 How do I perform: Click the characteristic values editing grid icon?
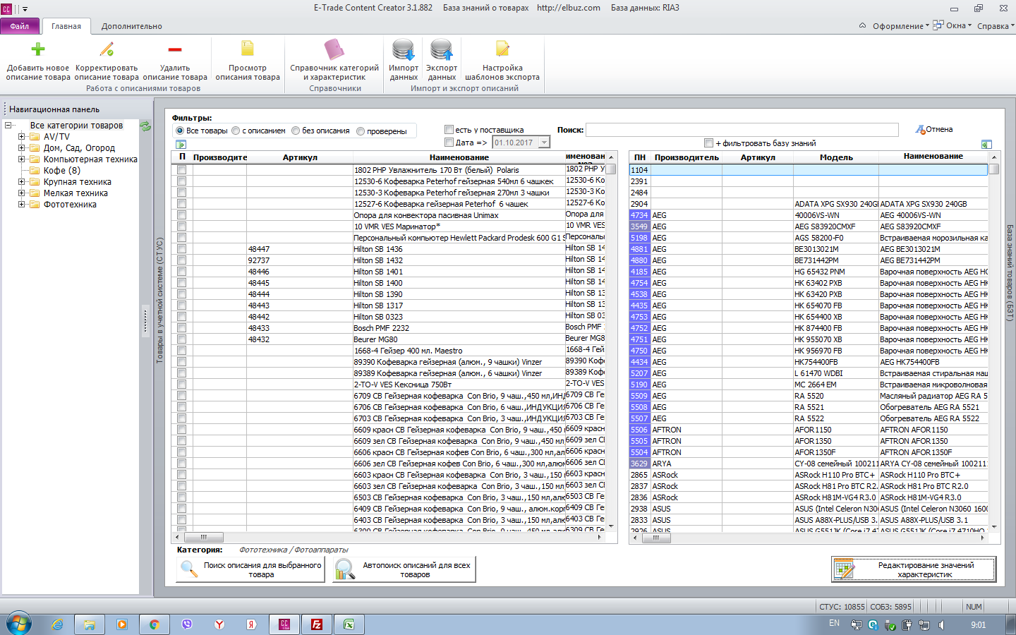pyautogui.click(x=844, y=569)
